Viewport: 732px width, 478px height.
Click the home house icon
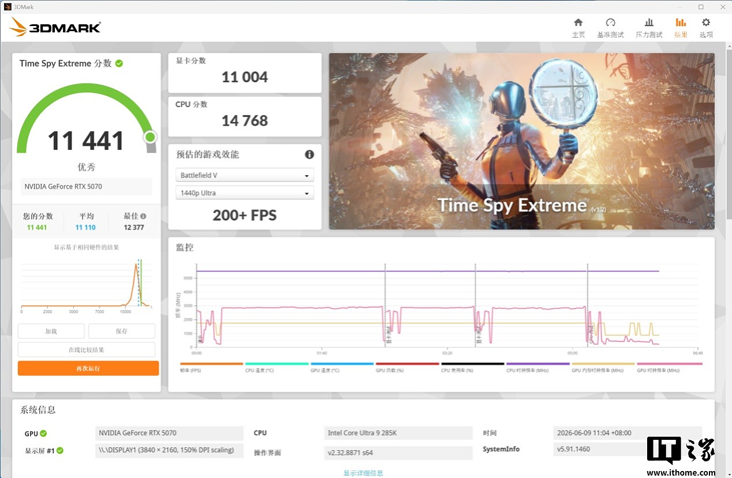[x=578, y=23]
